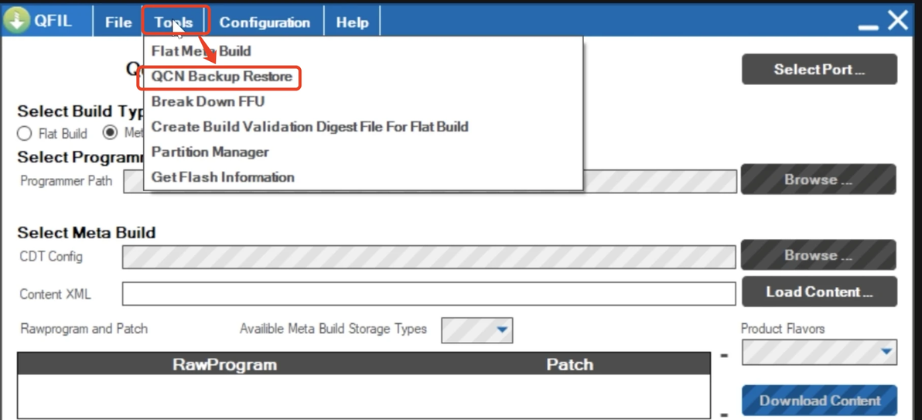The width and height of the screenshot is (922, 420).
Task: Open the Help menu
Action: point(352,22)
